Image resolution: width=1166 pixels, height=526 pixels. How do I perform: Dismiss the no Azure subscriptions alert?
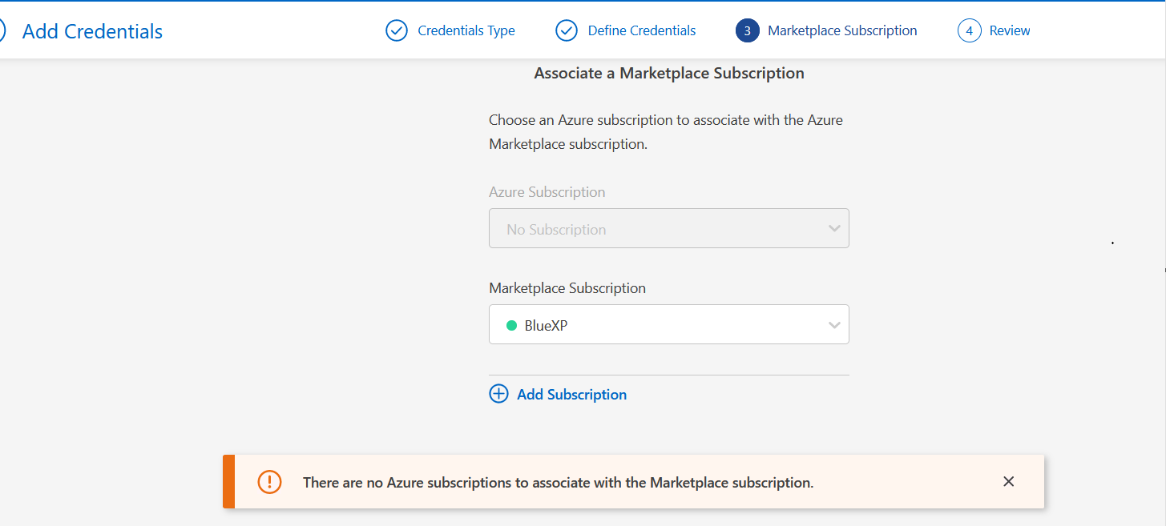tap(1008, 481)
